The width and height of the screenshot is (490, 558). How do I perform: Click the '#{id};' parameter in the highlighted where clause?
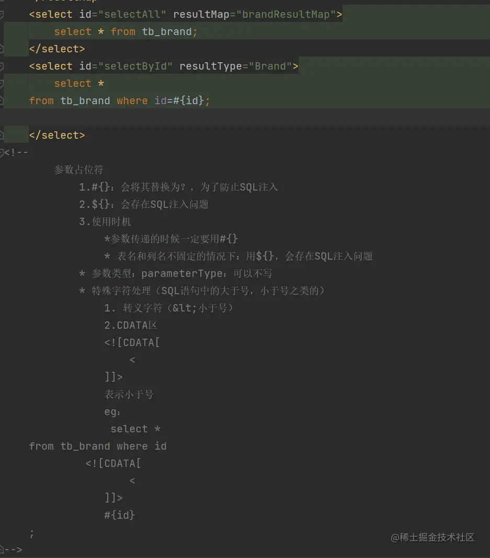pyautogui.click(x=192, y=101)
